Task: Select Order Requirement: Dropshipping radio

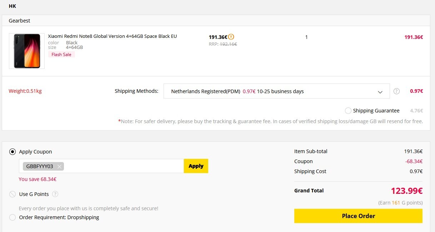Action: (12, 217)
